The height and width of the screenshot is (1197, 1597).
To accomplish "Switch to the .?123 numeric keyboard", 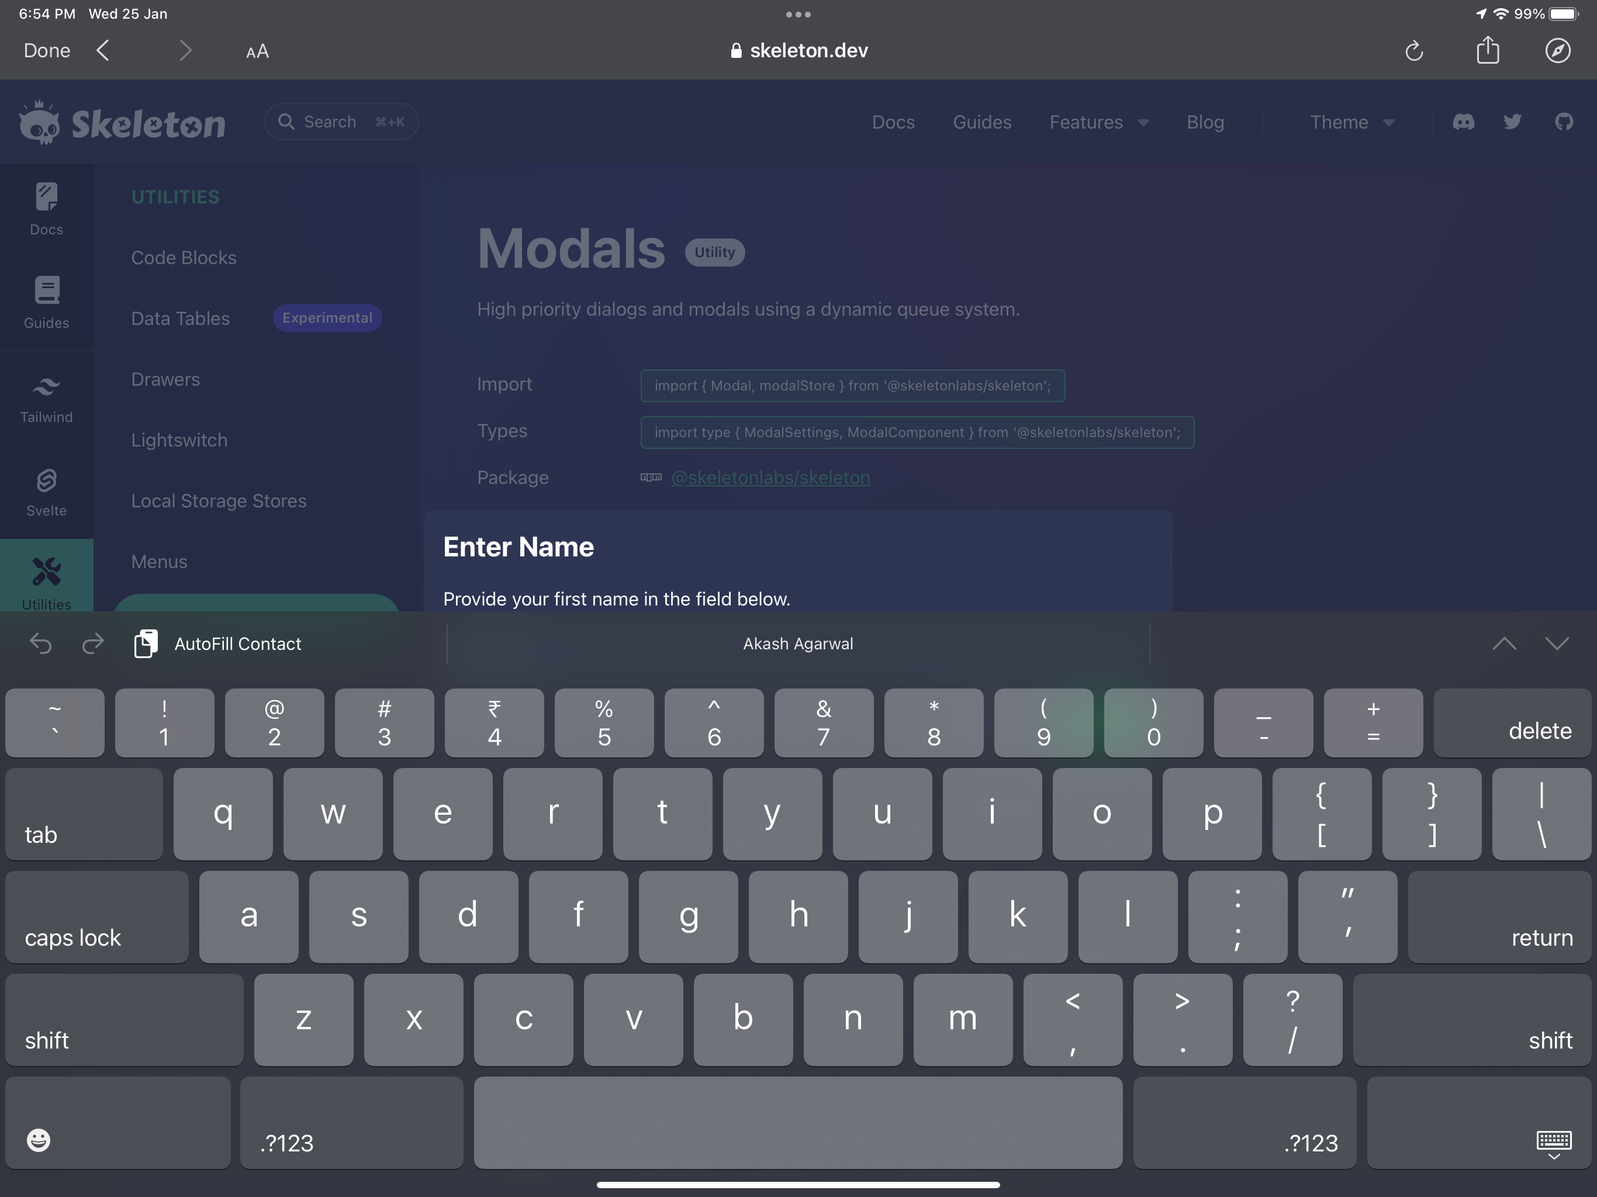I will point(285,1143).
